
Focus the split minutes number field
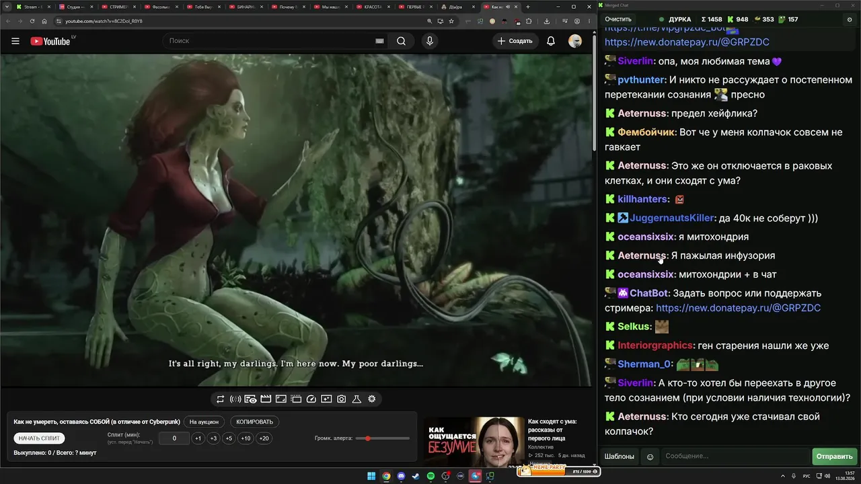click(174, 438)
